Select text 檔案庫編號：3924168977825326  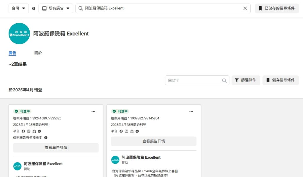37,118
